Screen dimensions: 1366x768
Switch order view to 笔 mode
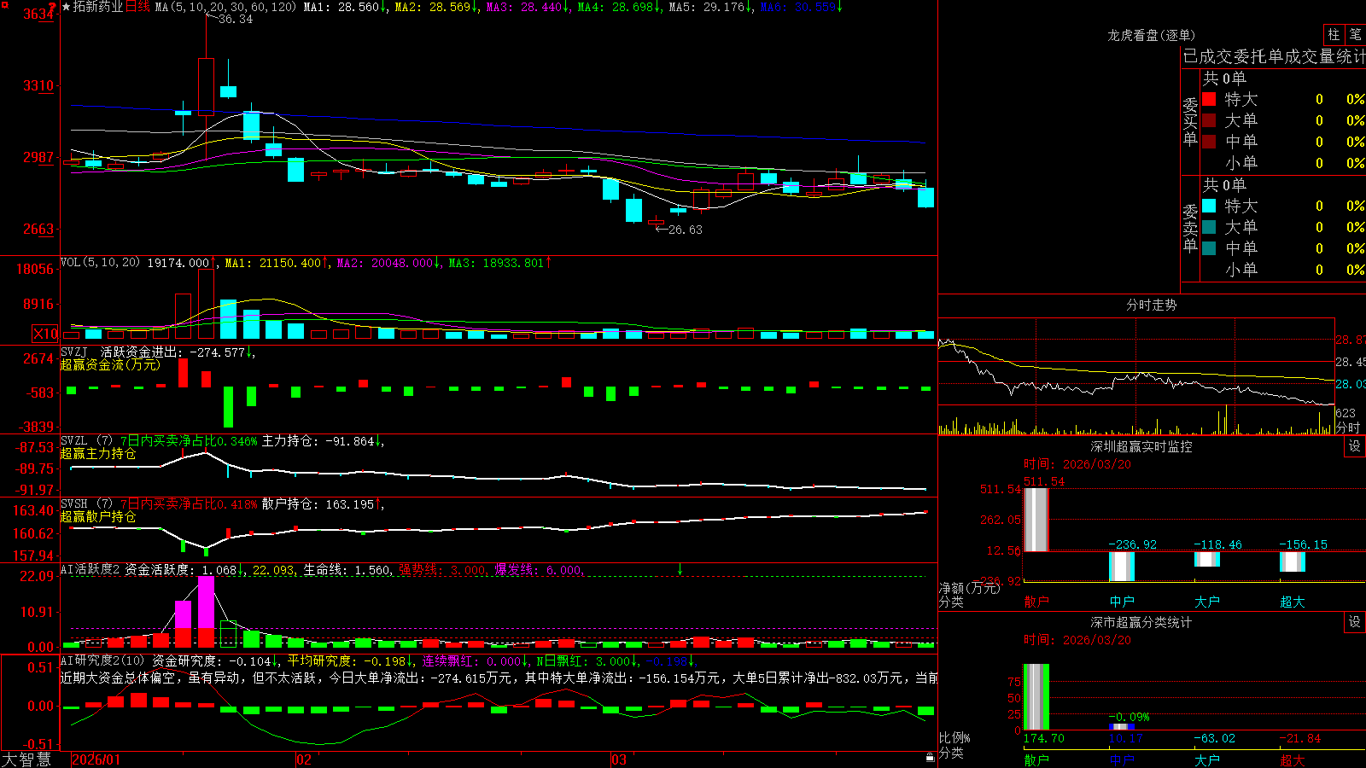pos(1356,34)
